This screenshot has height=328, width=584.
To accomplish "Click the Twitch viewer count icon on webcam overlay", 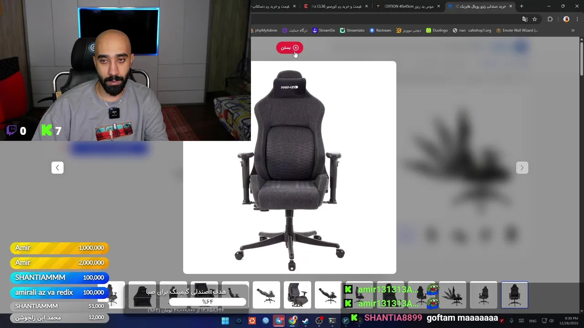I will (12, 131).
